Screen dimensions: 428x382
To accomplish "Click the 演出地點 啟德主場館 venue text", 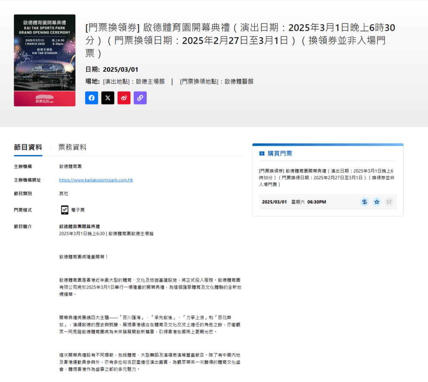I will pyautogui.click(x=134, y=81).
